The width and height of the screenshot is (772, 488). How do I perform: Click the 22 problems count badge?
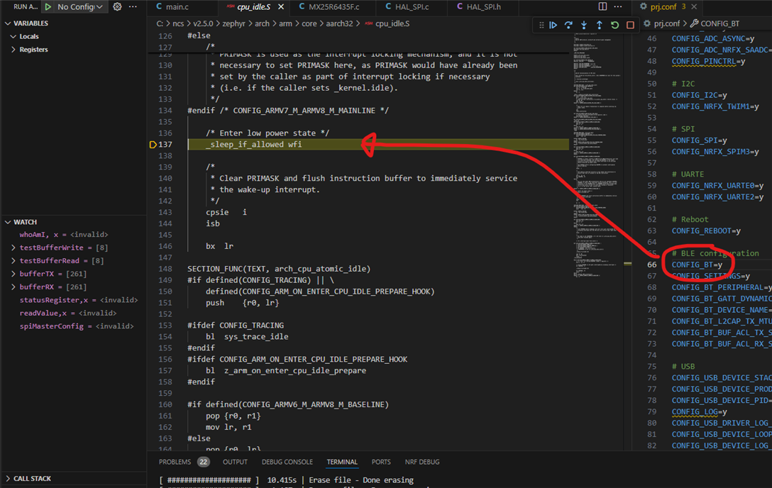203,462
